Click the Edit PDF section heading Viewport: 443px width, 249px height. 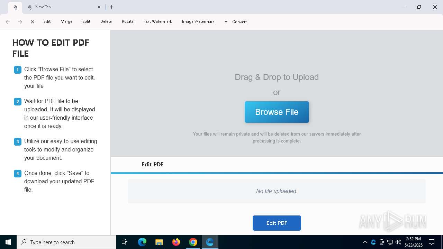[x=153, y=164]
